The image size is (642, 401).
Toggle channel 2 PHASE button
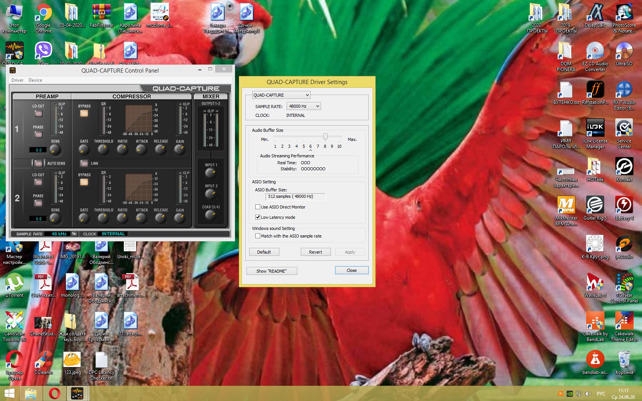point(38,203)
